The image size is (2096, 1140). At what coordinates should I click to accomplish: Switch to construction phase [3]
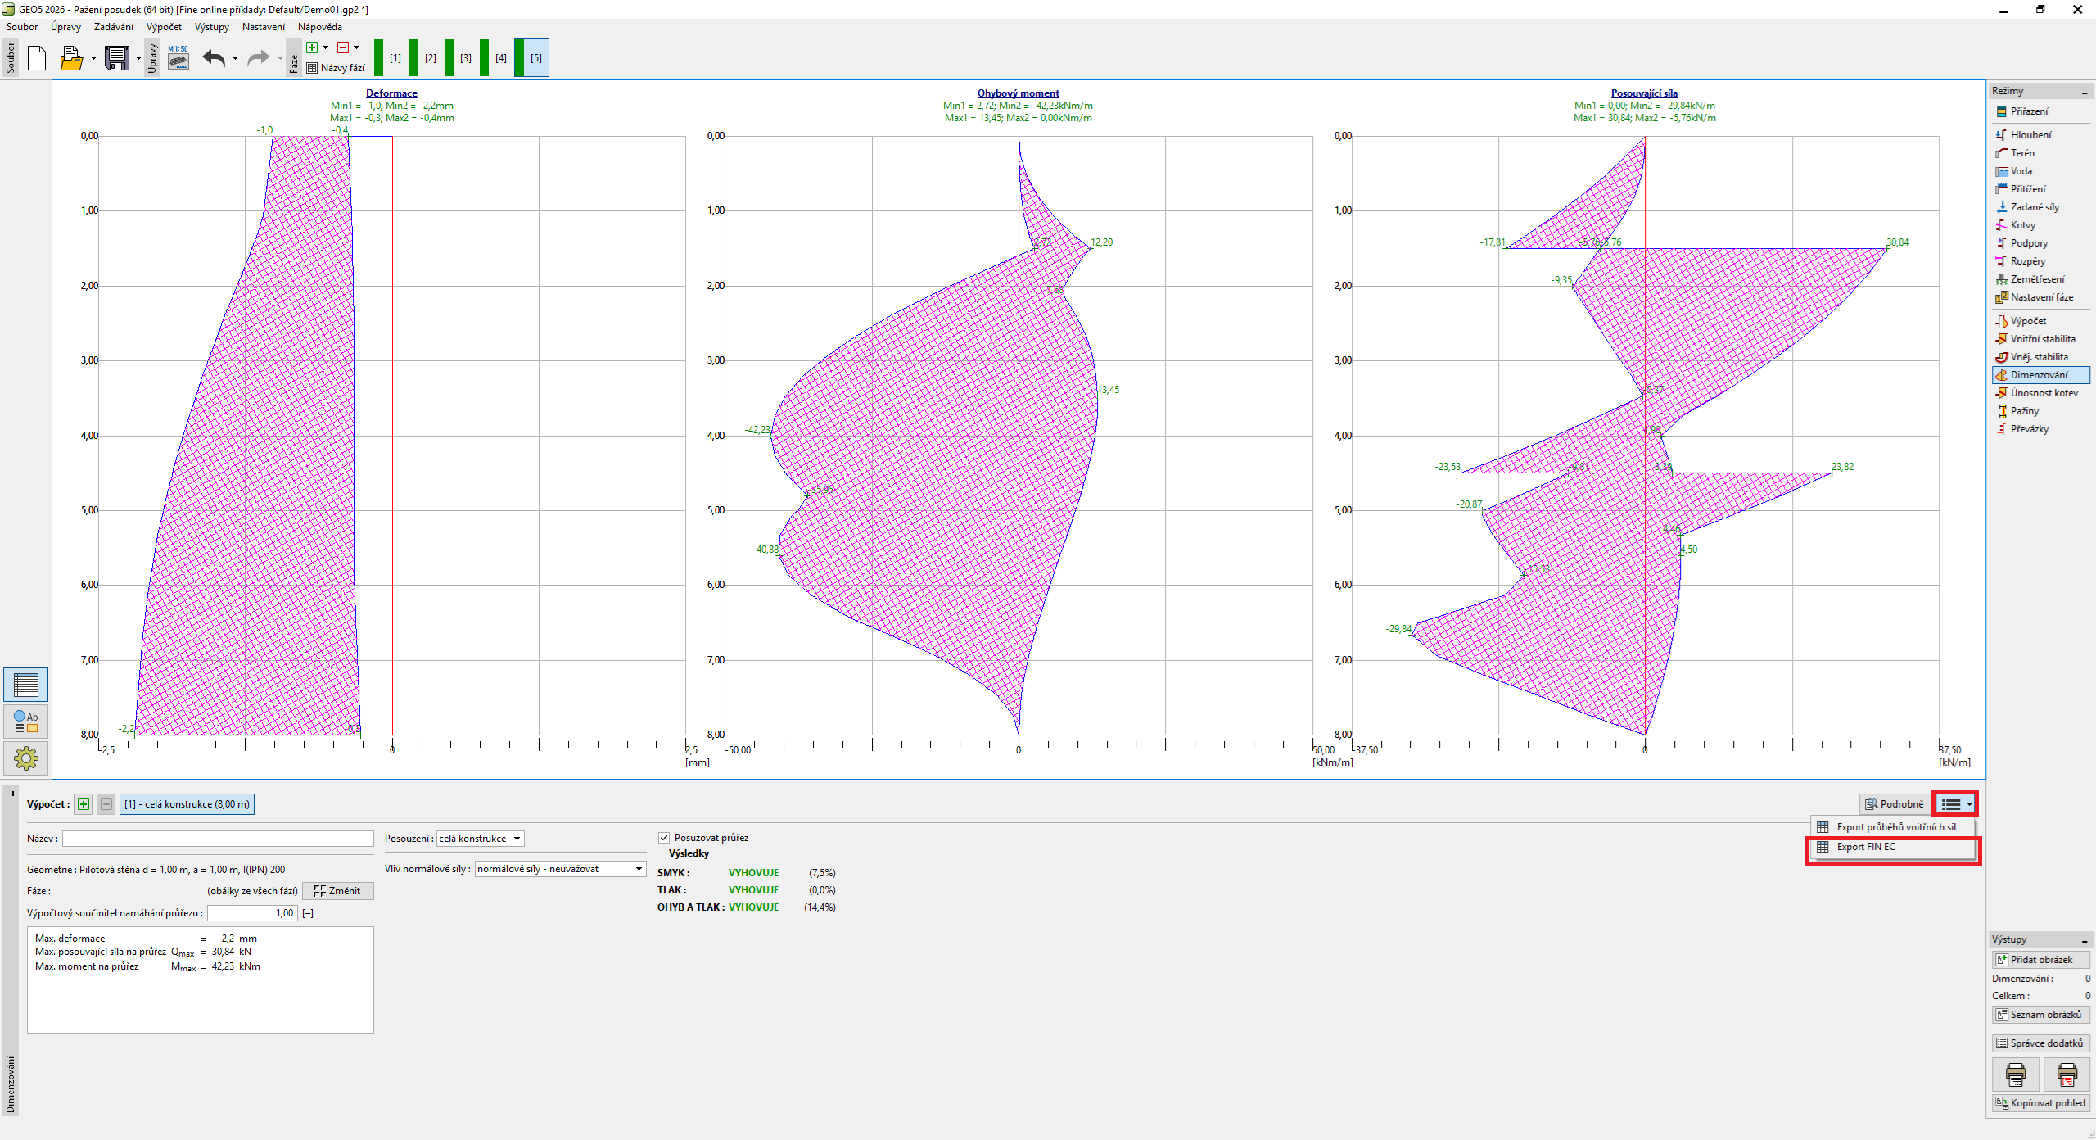[465, 58]
